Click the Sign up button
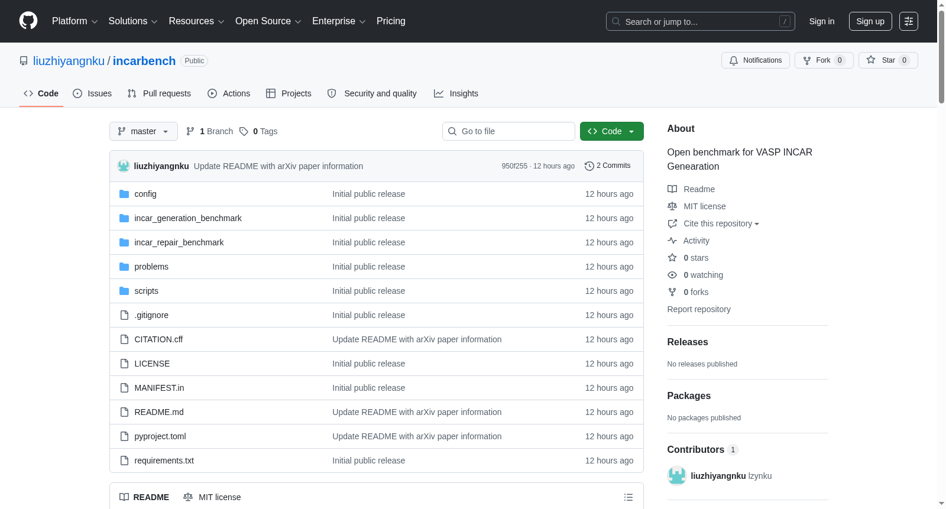Screen dimensions: 946x509 tap(870, 21)
